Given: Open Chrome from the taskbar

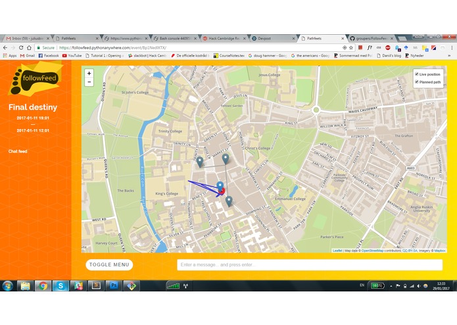Looking at the screenshot, I should coord(43,286).
